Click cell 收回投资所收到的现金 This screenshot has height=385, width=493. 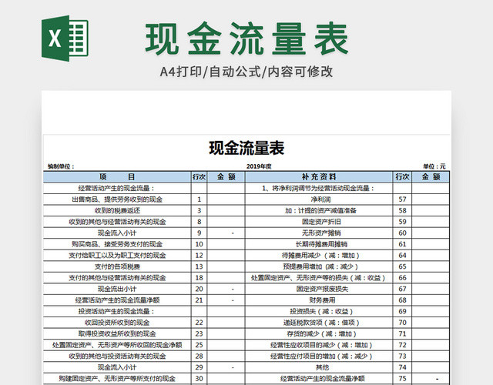pyautogui.click(x=117, y=323)
